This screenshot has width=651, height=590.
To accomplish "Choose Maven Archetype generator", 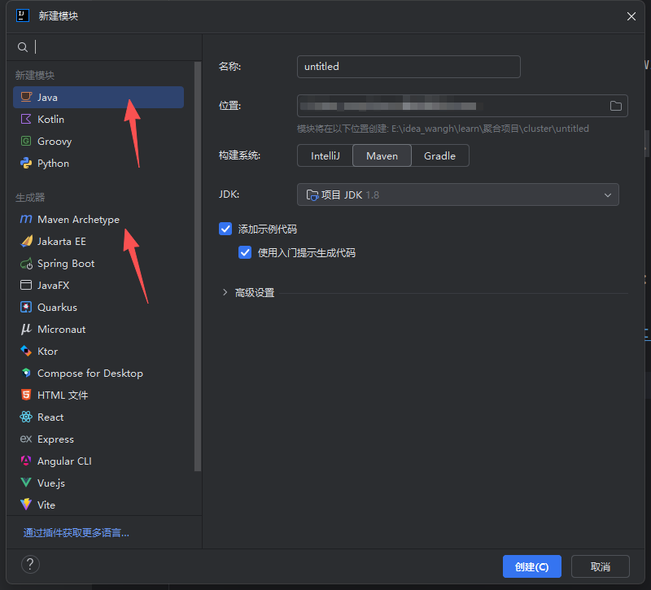I will (x=98, y=219).
